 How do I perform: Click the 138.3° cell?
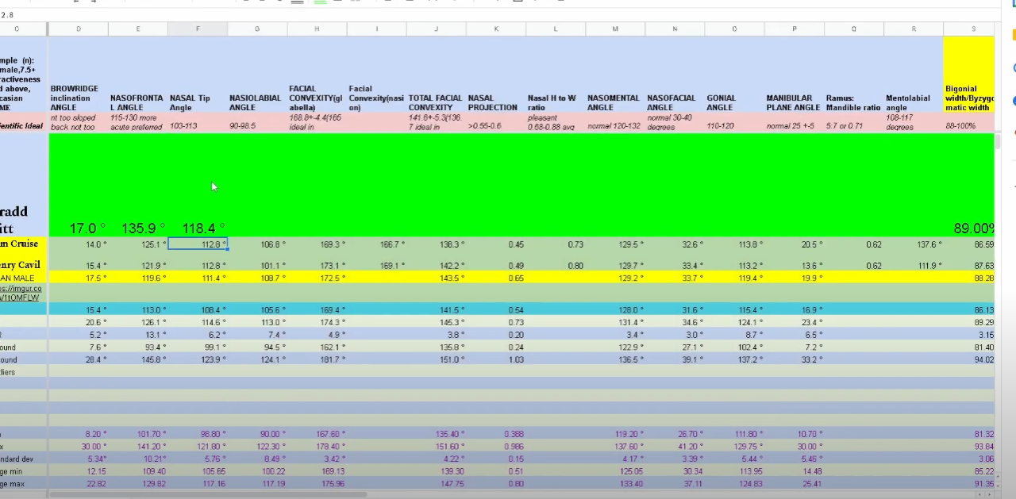(437, 244)
